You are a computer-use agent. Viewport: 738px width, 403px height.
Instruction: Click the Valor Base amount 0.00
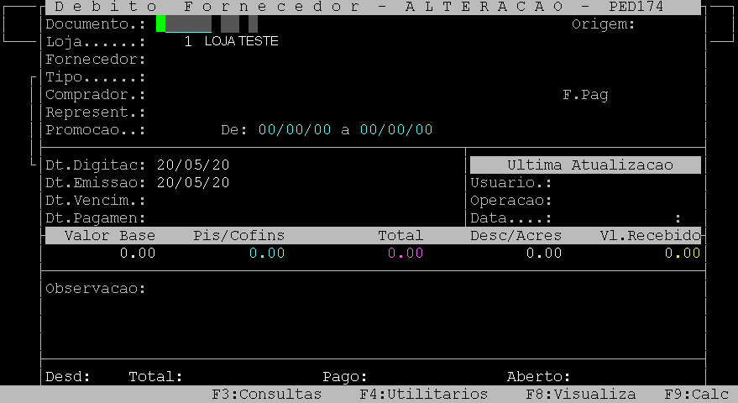[138, 254]
